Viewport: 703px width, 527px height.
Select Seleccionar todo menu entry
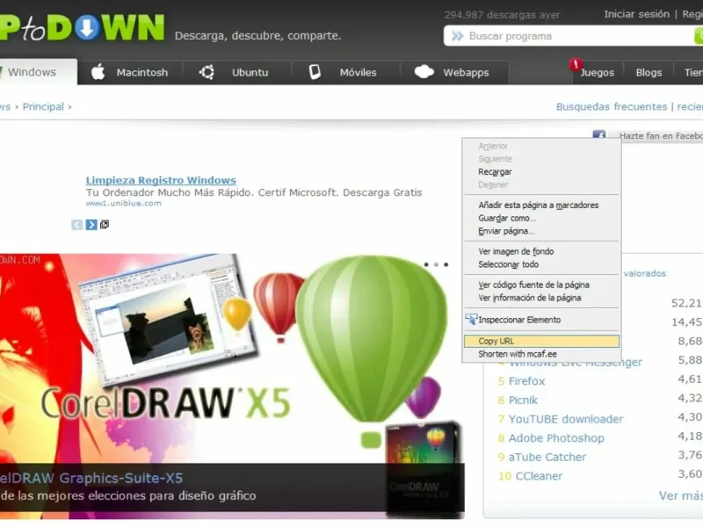coord(541,264)
